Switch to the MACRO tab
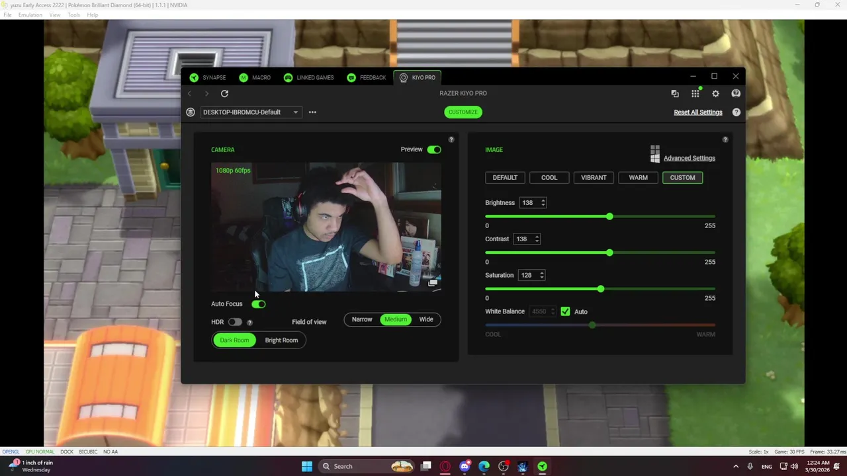Image resolution: width=847 pixels, height=476 pixels. tap(255, 77)
